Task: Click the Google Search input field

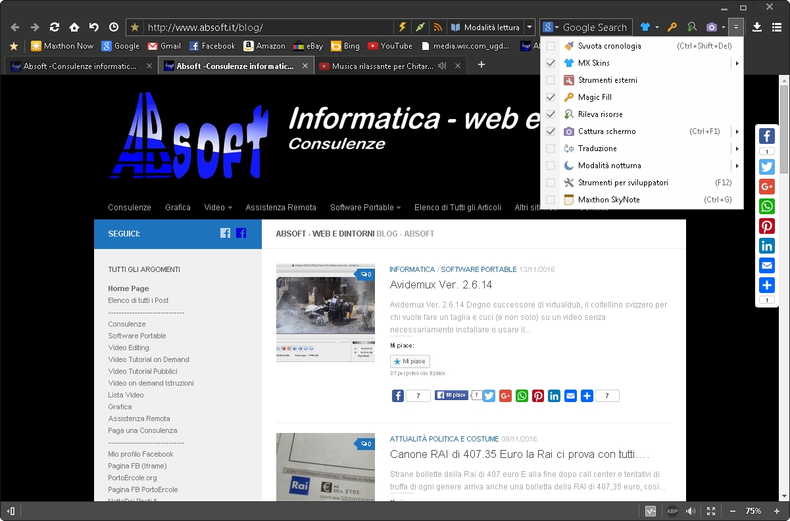Action: pos(595,28)
